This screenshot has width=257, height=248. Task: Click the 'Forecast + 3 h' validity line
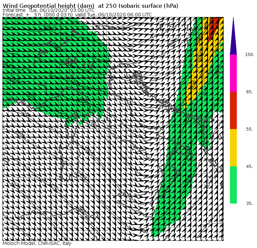tap(77, 15)
